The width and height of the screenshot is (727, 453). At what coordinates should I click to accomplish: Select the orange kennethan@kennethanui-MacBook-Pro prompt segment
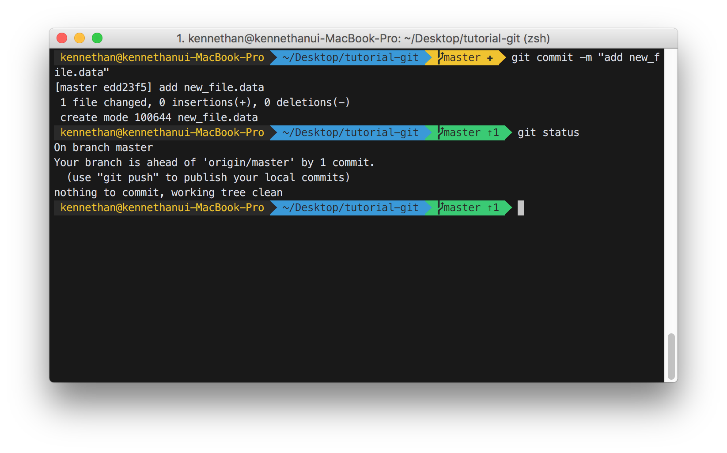(x=161, y=57)
